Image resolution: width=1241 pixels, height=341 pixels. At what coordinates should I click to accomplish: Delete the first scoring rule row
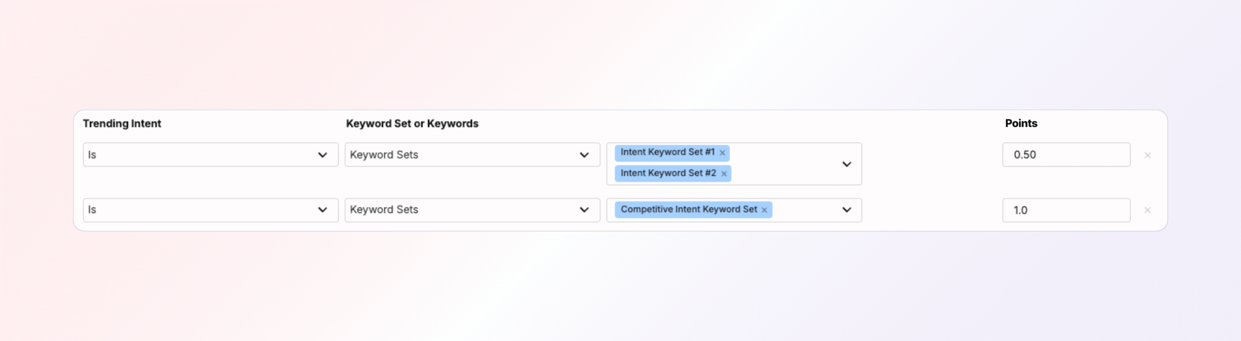coord(1147,155)
